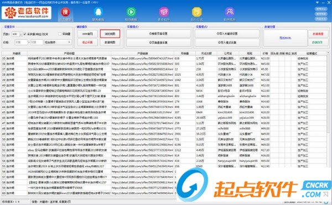
Task: Select row 38 monthly sales 1025 cell
Action: point(185,75)
